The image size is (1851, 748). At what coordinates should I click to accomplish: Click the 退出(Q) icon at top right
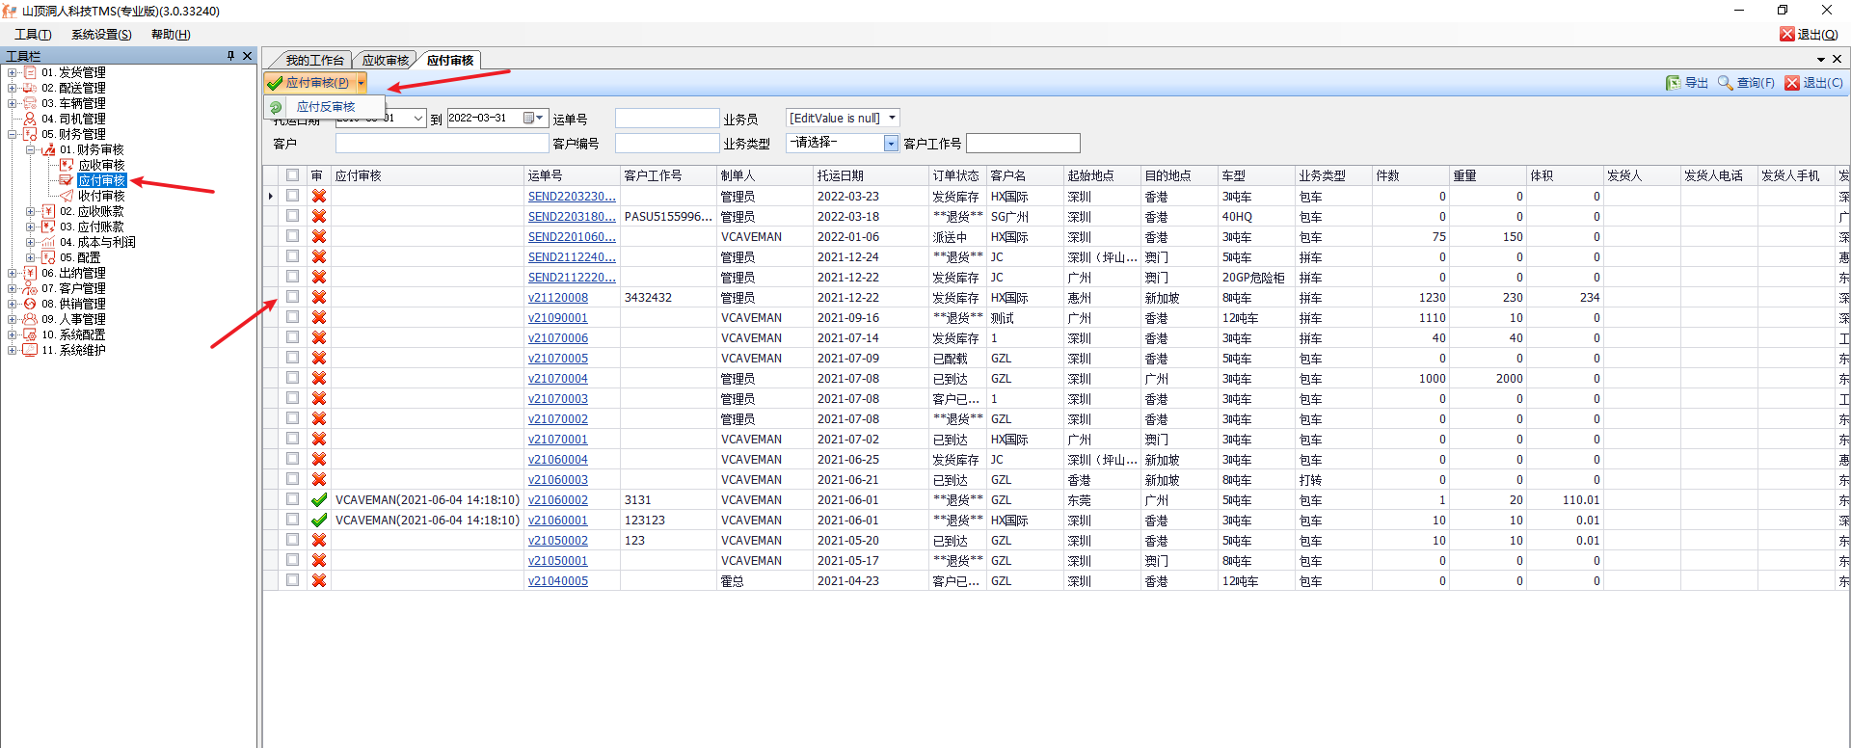tap(1786, 34)
